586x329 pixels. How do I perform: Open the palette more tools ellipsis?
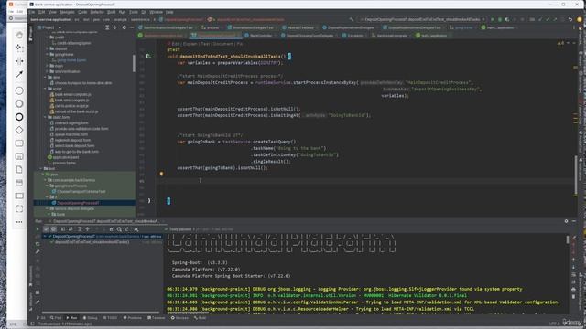[x=19, y=222]
